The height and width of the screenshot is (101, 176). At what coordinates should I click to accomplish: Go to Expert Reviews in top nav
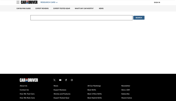42,8
